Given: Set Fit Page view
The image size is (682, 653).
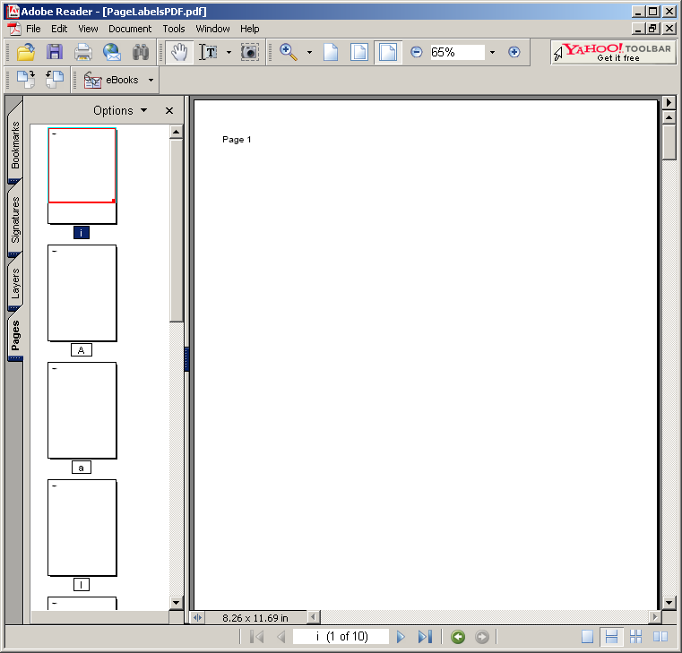Looking at the screenshot, I should tap(358, 52).
